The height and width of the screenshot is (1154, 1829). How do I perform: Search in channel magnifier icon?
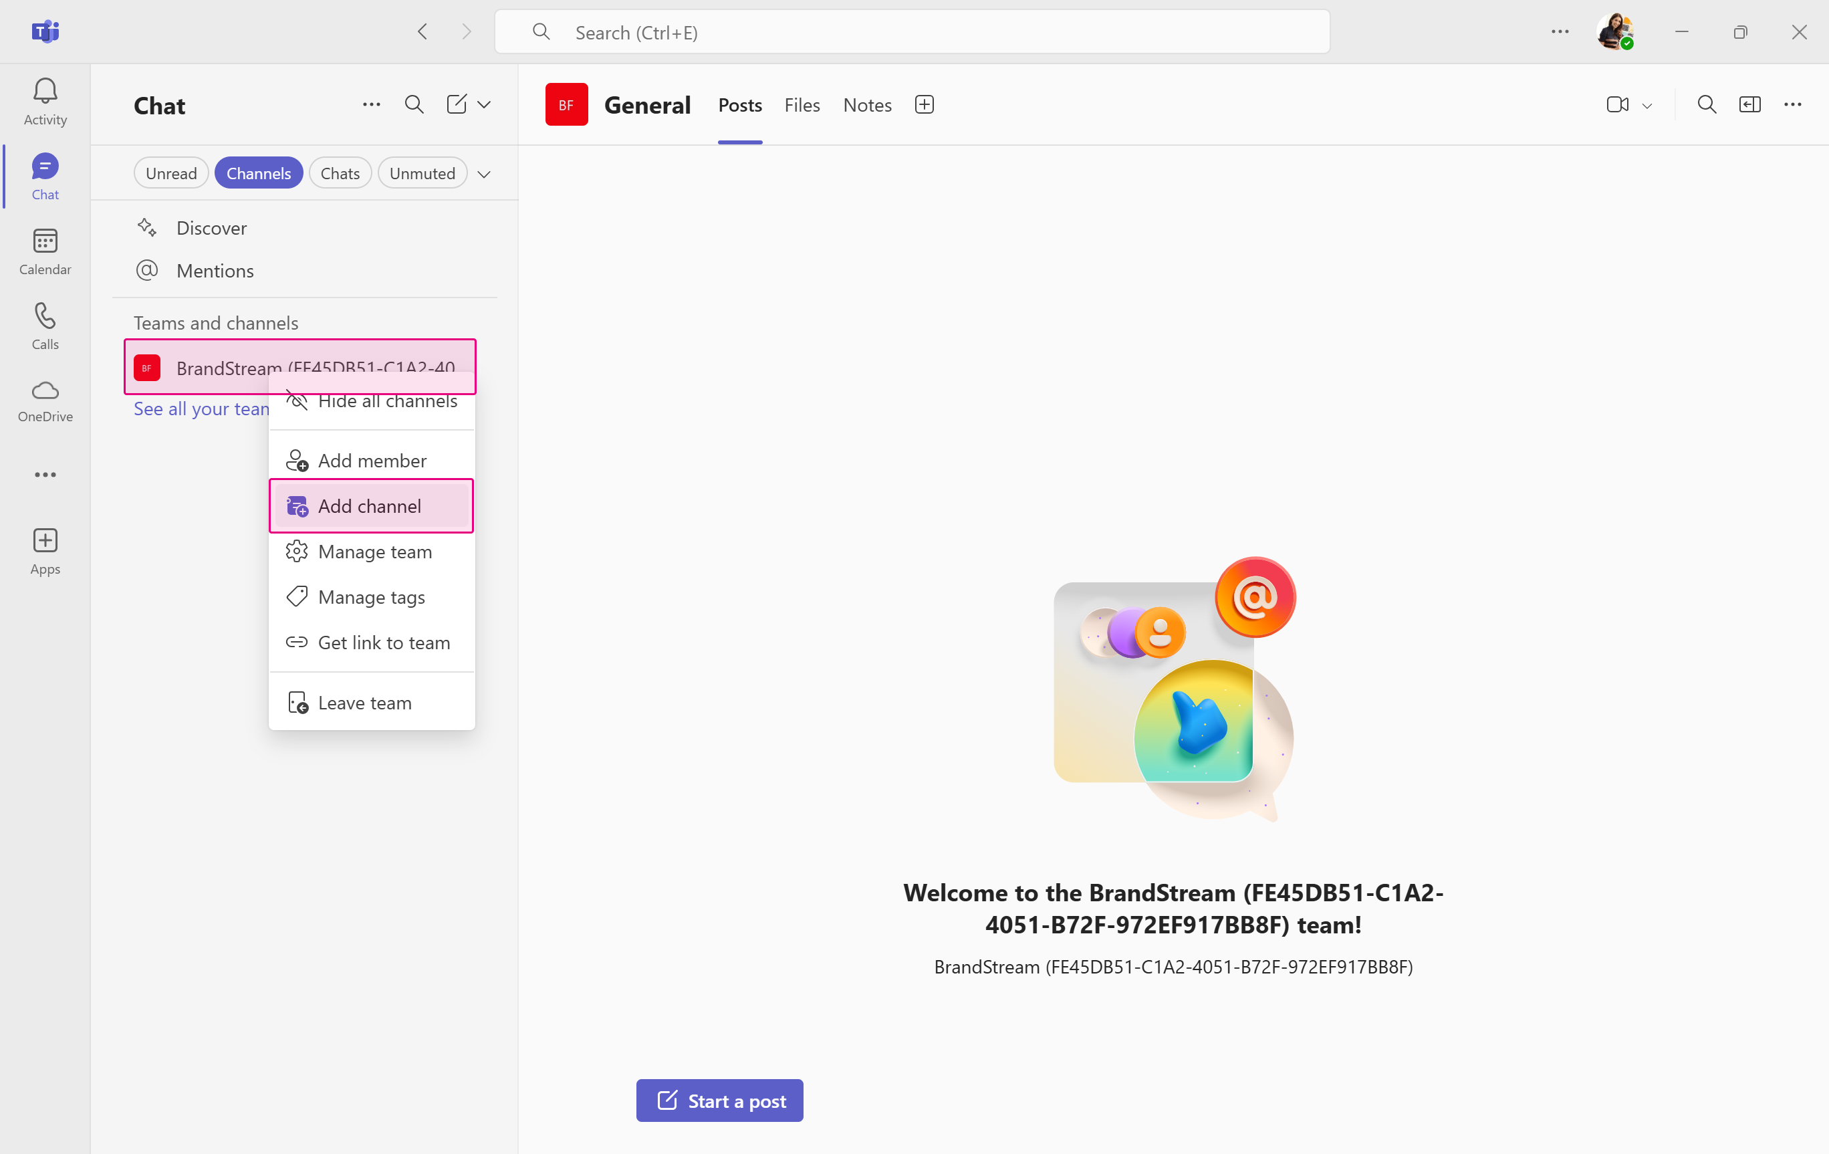1707,104
